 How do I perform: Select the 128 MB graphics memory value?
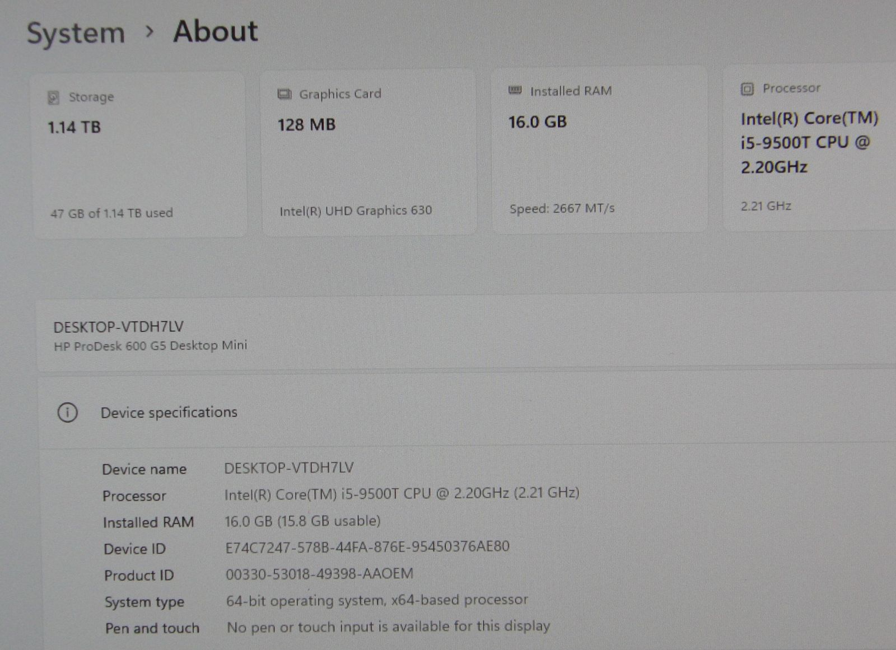tap(306, 124)
